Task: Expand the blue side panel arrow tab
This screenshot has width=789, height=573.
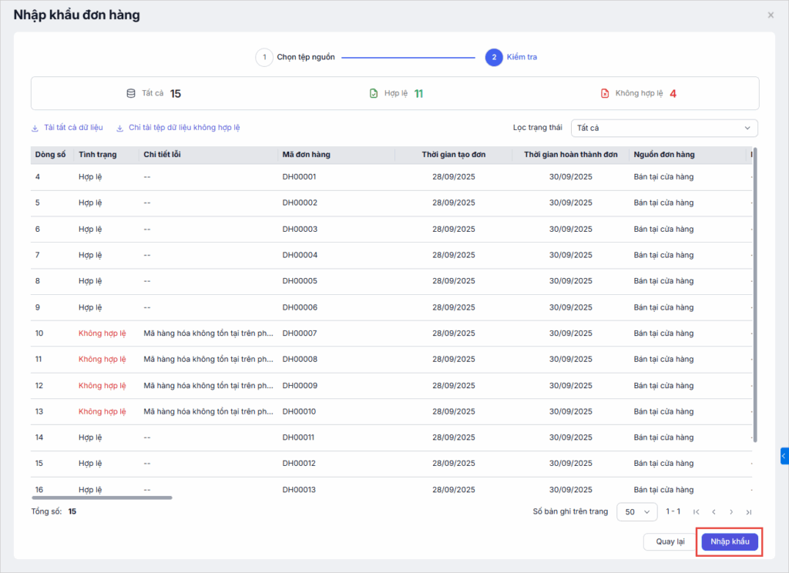Action: click(784, 457)
